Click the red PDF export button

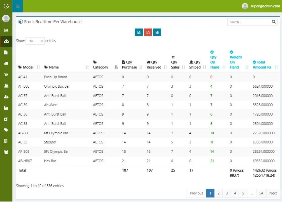click(x=148, y=32)
